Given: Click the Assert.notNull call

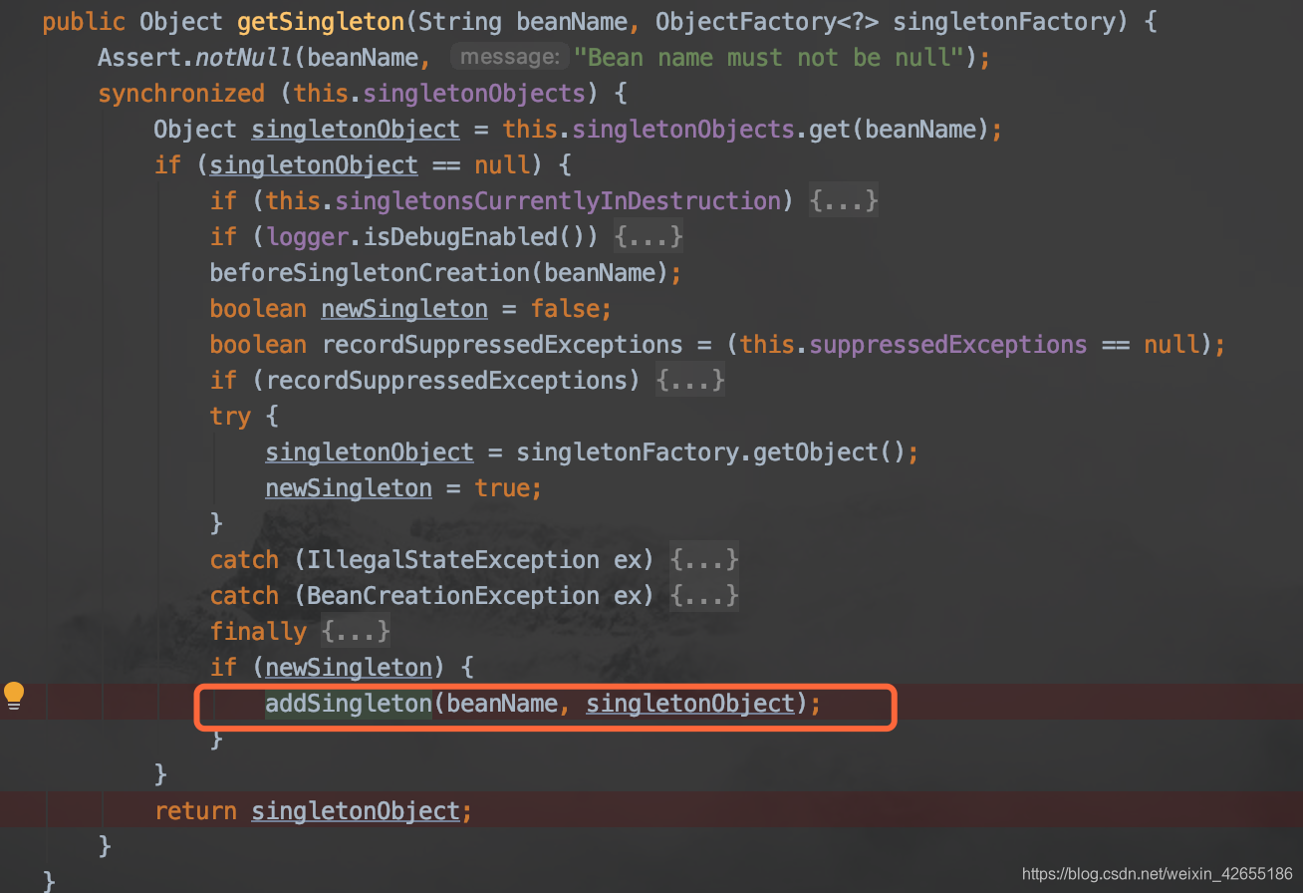Looking at the screenshot, I should [194, 58].
